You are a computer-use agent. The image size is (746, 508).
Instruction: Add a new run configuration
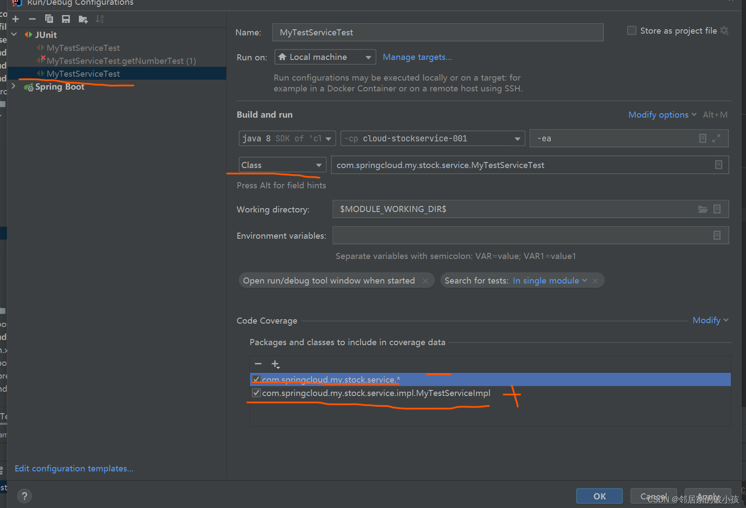pyautogui.click(x=16, y=19)
